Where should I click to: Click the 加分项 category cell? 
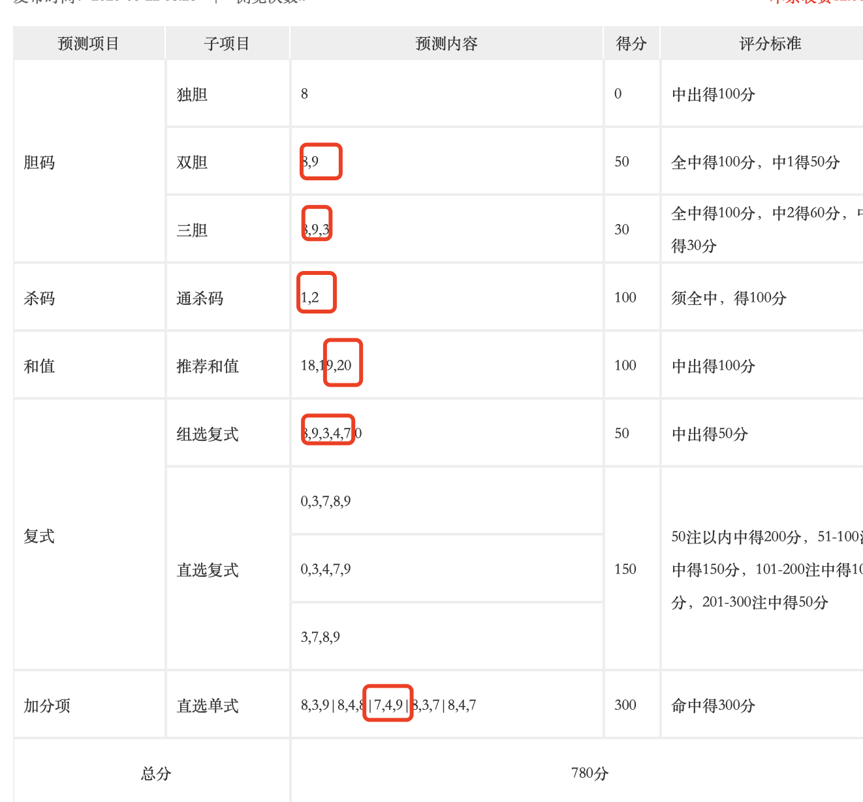point(47,705)
